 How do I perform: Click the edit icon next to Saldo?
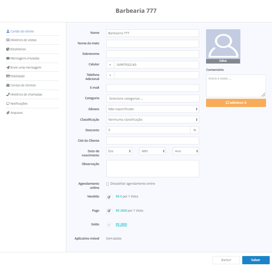[x=109, y=225]
